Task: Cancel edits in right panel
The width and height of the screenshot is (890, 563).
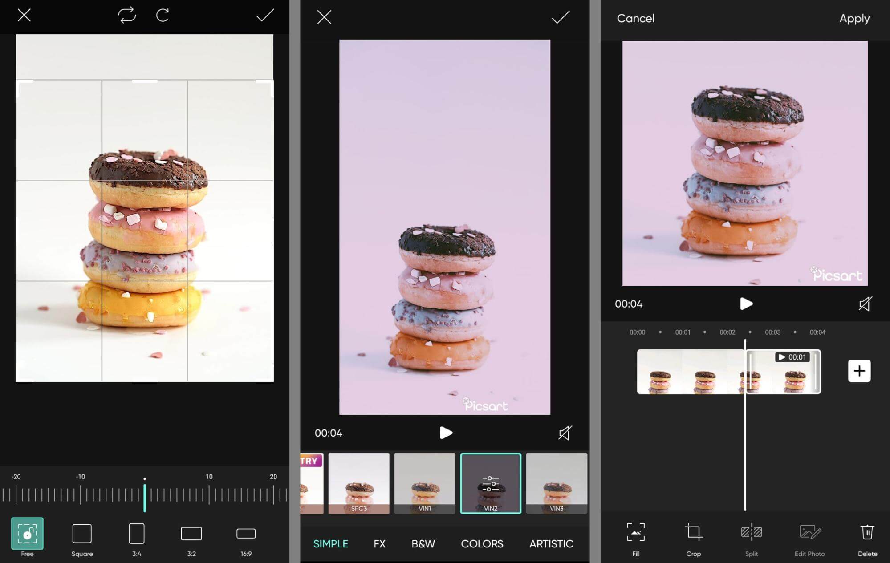Action: pyautogui.click(x=636, y=17)
